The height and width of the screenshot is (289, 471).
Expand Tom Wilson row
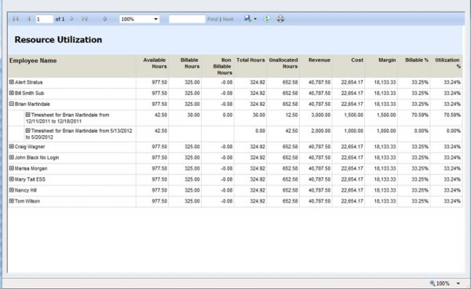(x=12, y=201)
